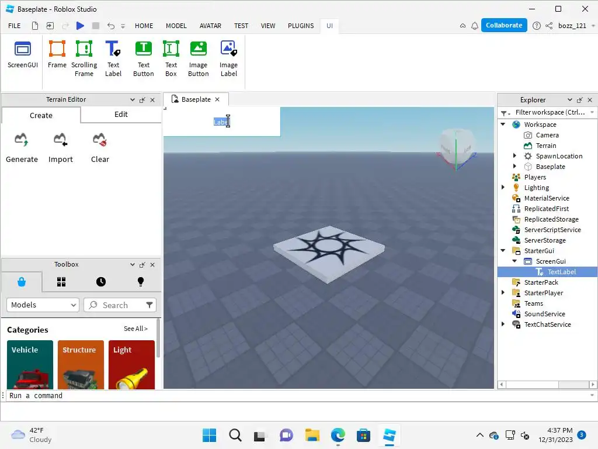Insert a Text Label

113,59
